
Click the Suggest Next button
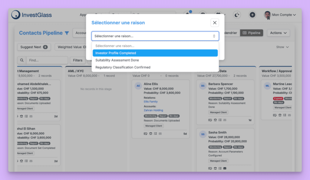34,47
